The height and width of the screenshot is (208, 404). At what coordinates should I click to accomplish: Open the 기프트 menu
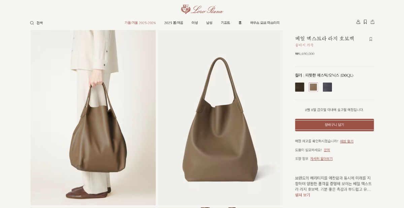(x=225, y=23)
